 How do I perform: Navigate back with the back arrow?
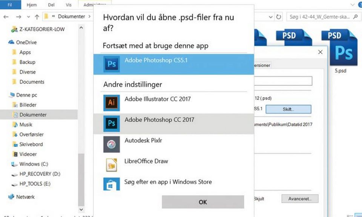point(6,17)
